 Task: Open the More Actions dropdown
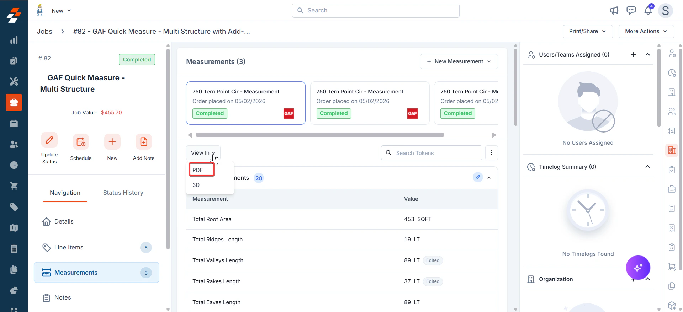point(646,31)
